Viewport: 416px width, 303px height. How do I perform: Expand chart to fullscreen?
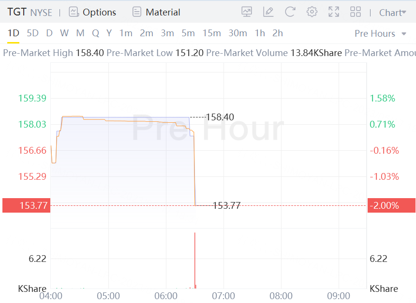pos(334,12)
